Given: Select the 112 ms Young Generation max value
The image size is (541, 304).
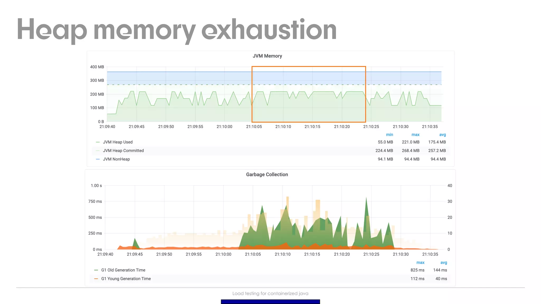Looking at the screenshot, I should 417,279.
